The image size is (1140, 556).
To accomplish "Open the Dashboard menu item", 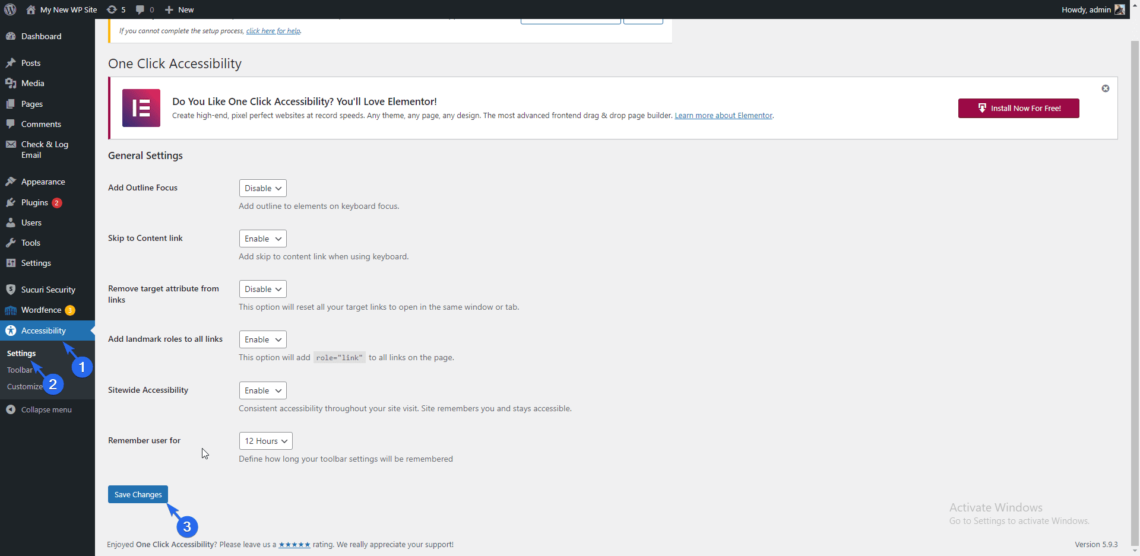I will [41, 36].
